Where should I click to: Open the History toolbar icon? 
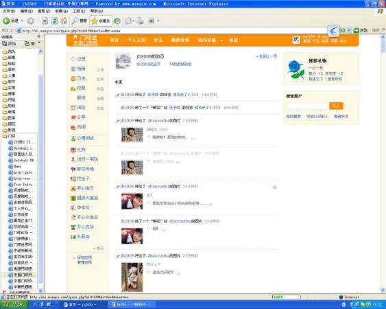[117, 21]
